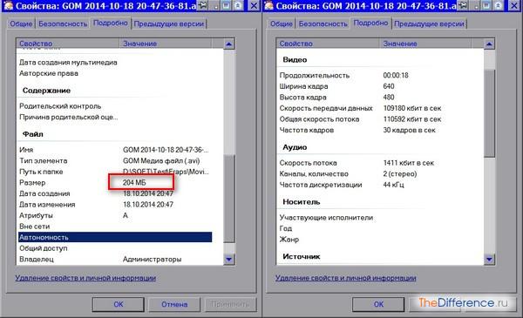Select the Высота кадра row
The height and width of the screenshot is (318, 523).
[375, 98]
